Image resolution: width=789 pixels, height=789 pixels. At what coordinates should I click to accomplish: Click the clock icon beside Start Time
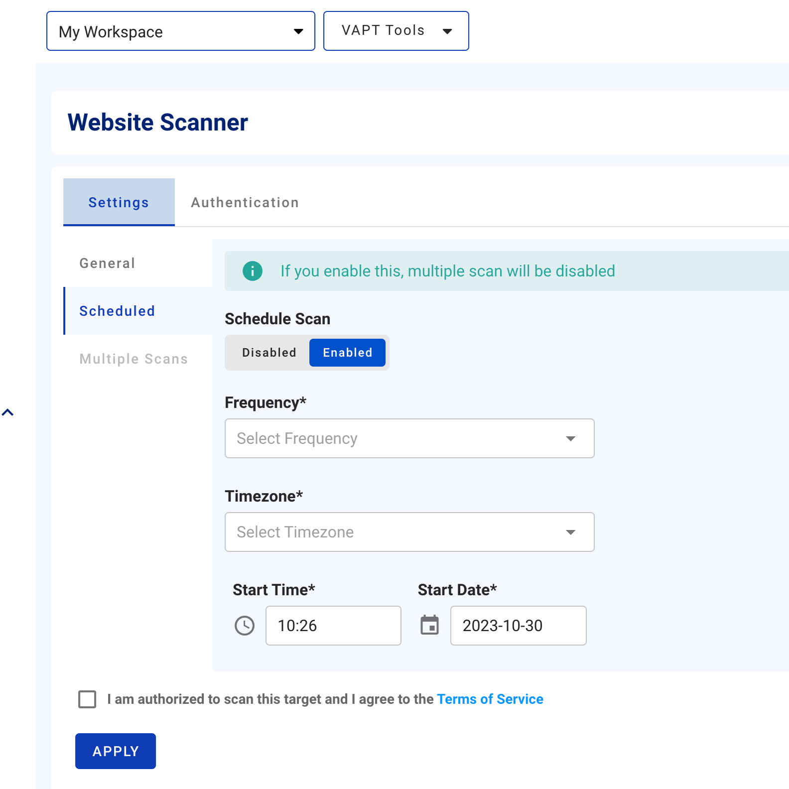(245, 626)
